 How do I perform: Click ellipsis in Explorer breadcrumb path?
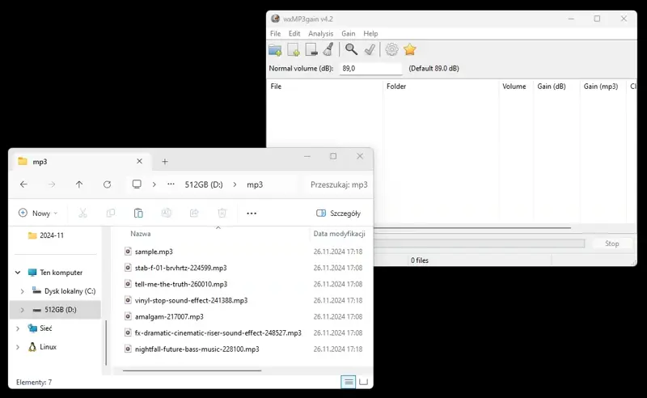[171, 184]
